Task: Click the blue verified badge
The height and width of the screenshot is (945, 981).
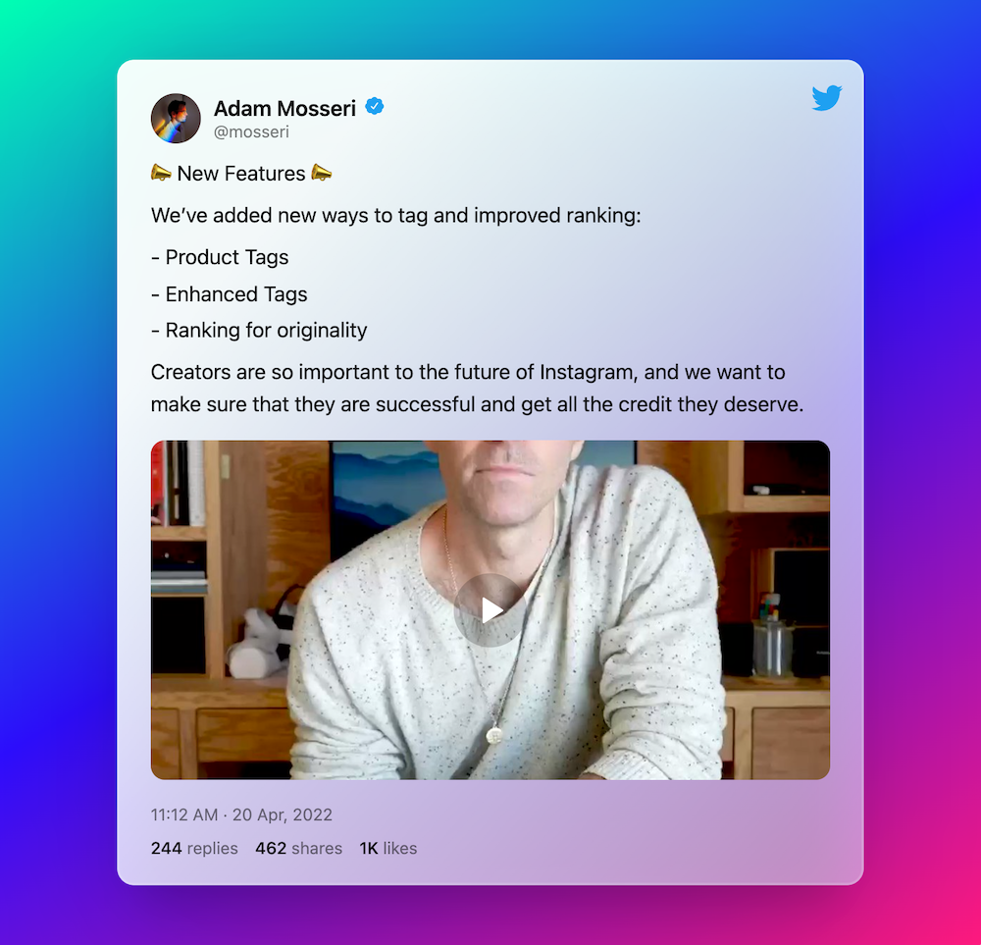Action: (x=374, y=106)
